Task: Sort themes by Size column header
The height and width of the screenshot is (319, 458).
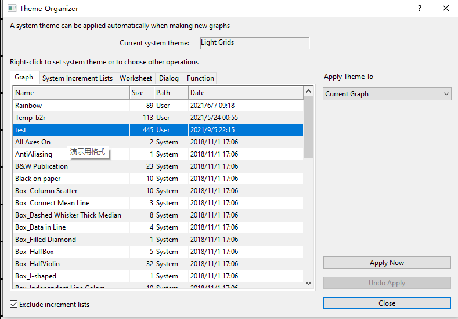Action: [142, 93]
